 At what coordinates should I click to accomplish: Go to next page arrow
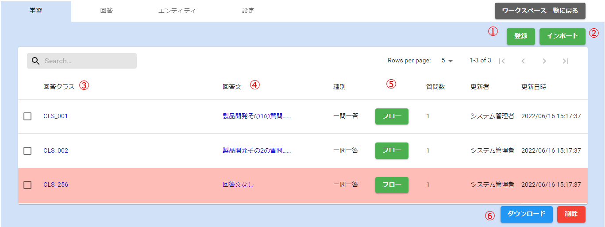point(544,61)
